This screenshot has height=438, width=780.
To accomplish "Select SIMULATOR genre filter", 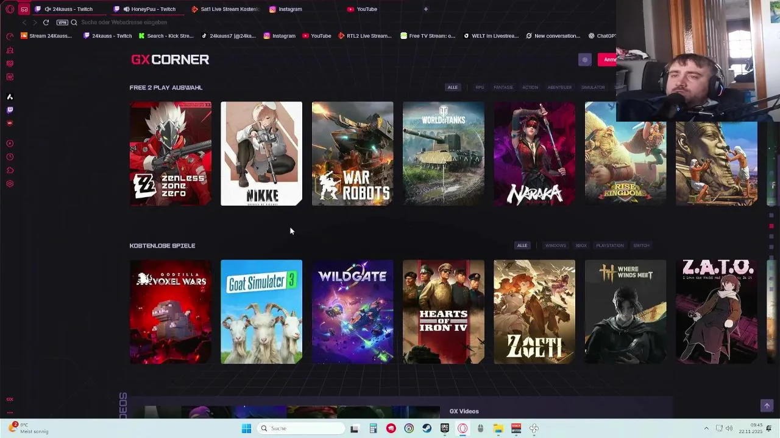I will point(593,88).
